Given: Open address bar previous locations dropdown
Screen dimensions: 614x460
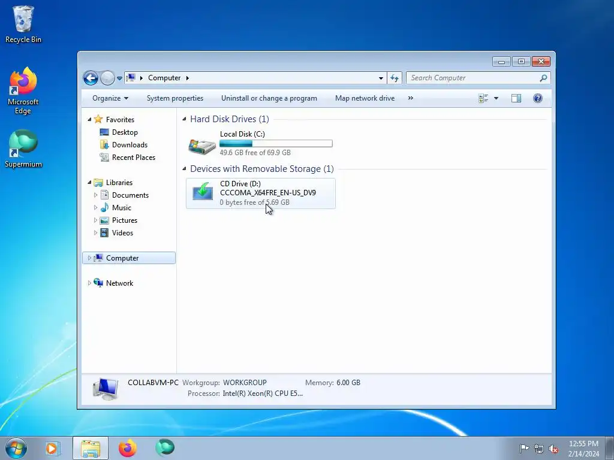Looking at the screenshot, I should coord(381,78).
